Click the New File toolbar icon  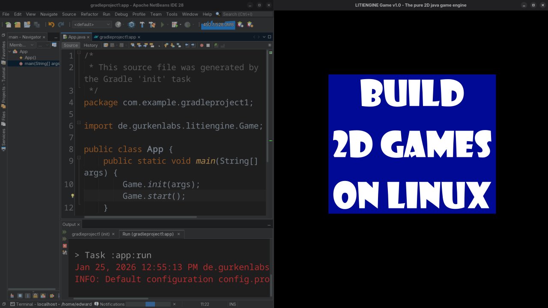(8, 24)
